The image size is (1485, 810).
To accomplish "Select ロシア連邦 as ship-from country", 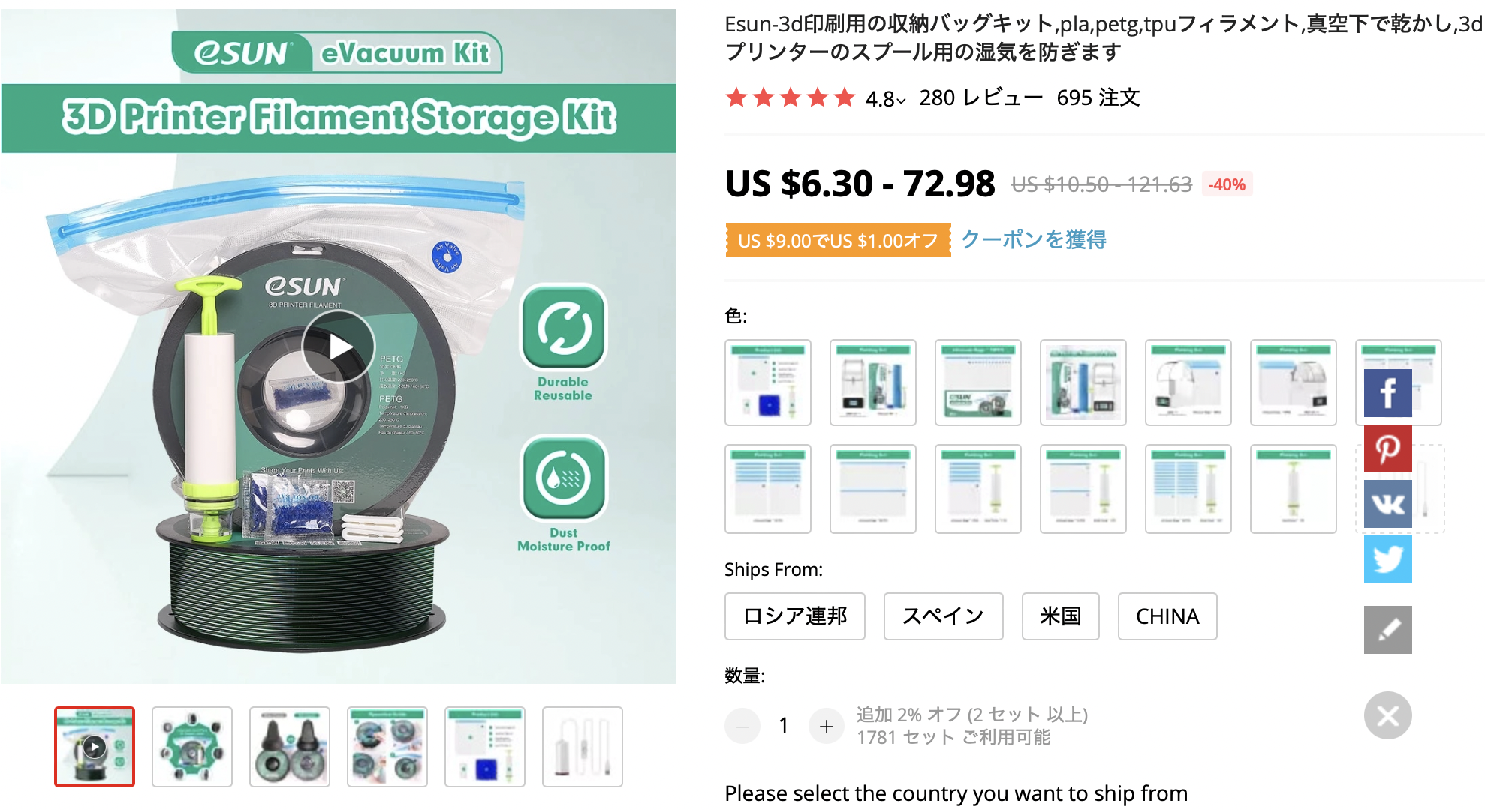I will pos(795,616).
